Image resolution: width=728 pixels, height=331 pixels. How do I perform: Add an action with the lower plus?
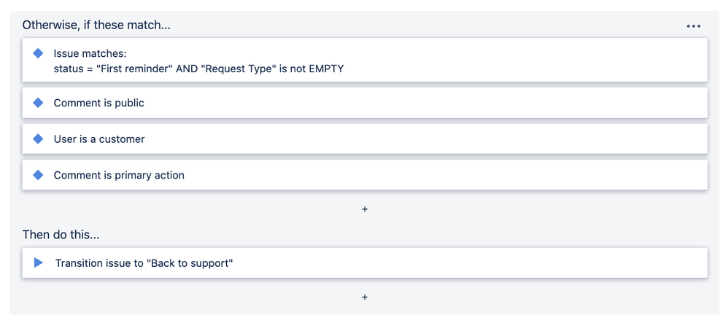click(365, 297)
